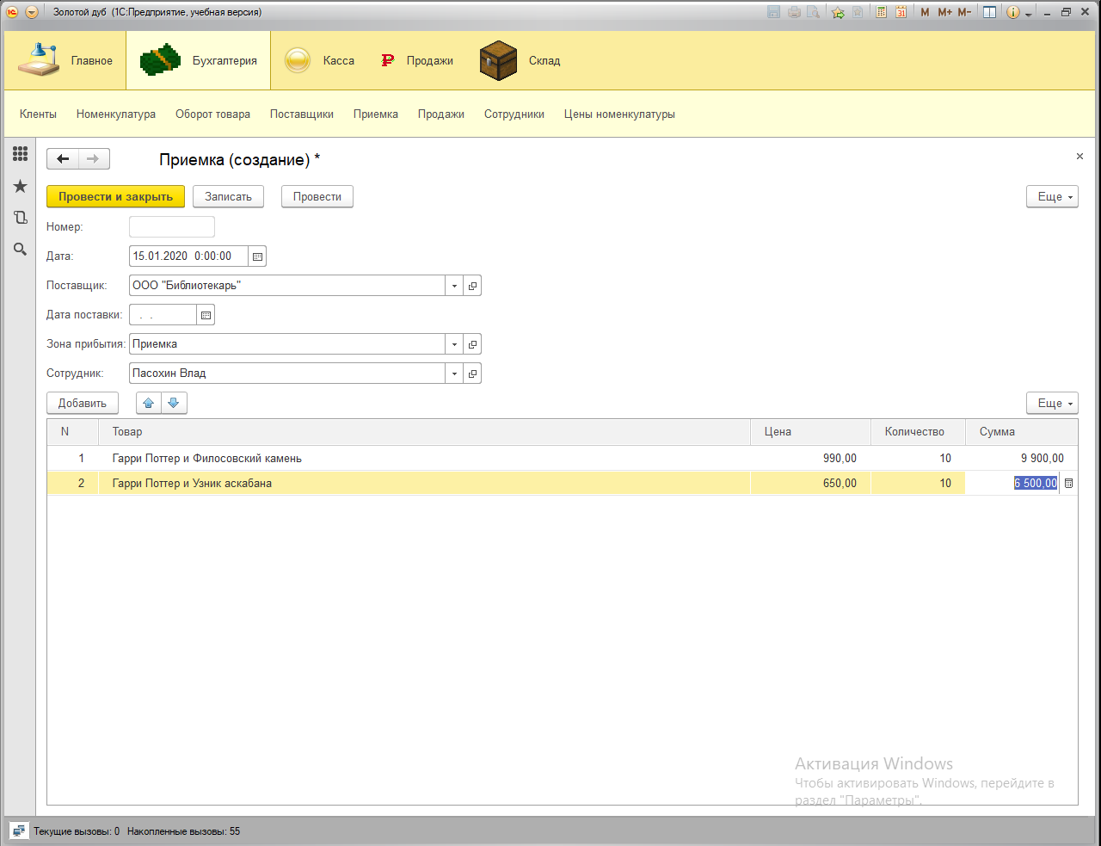Open Сотрудники in the navigation panel

[514, 114]
